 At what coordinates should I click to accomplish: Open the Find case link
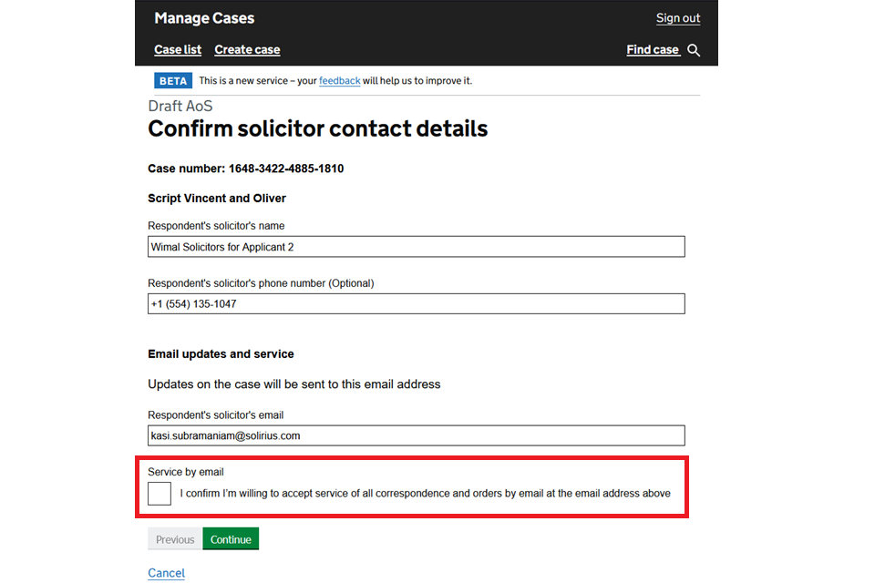tap(653, 50)
